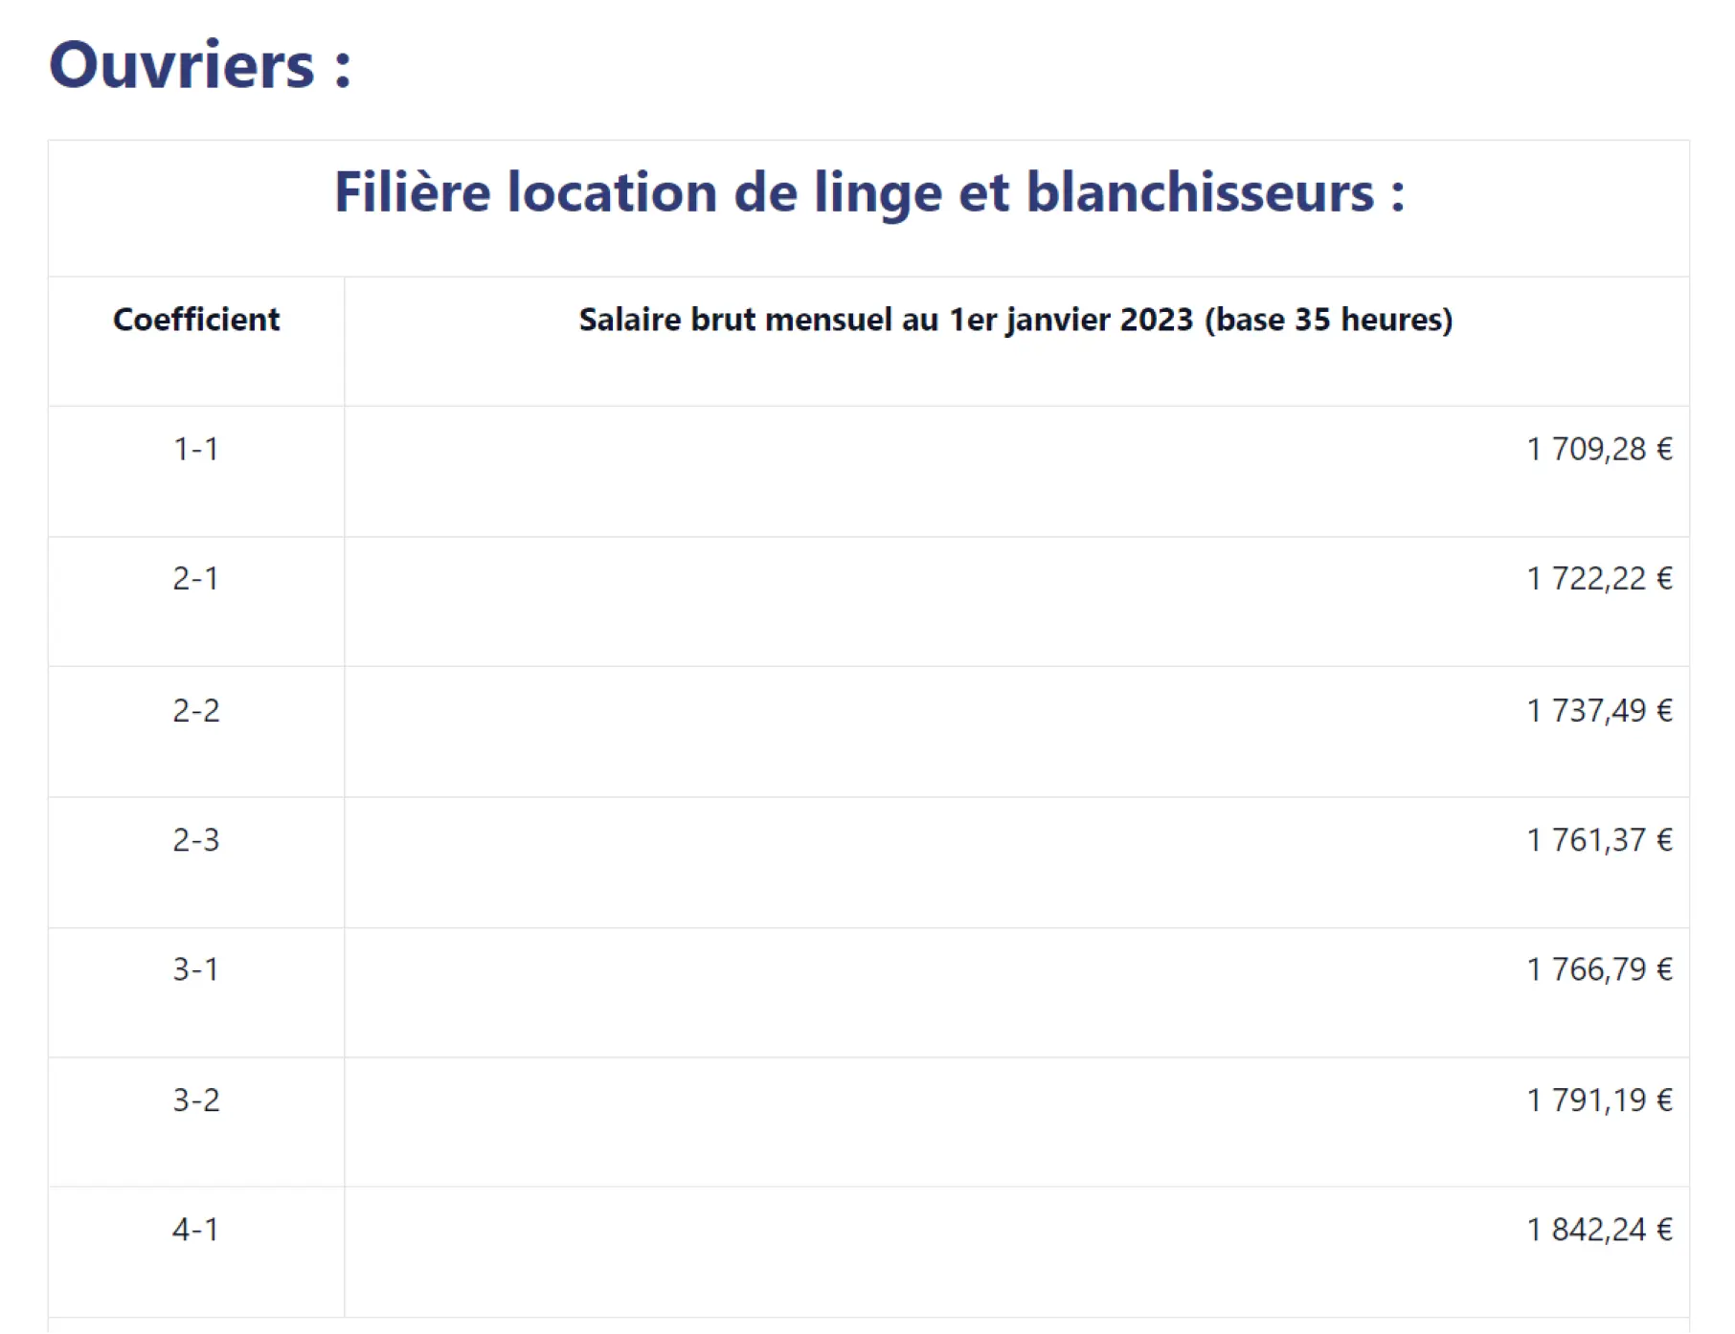
Task: Select the coefficient cell "2-3"
Action: coord(196,840)
